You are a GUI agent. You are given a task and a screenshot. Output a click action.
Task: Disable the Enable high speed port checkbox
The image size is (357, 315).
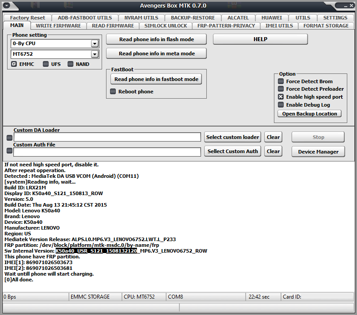click(x=281, y=97)
